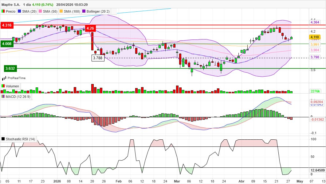Click the -0,01362 MACD histogram value

click(317, 119)
